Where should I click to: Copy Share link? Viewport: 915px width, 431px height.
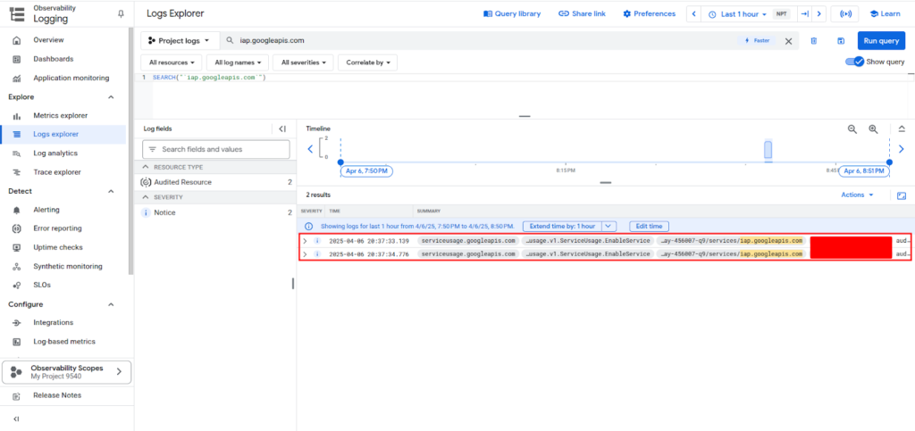(x=582, y=13)
